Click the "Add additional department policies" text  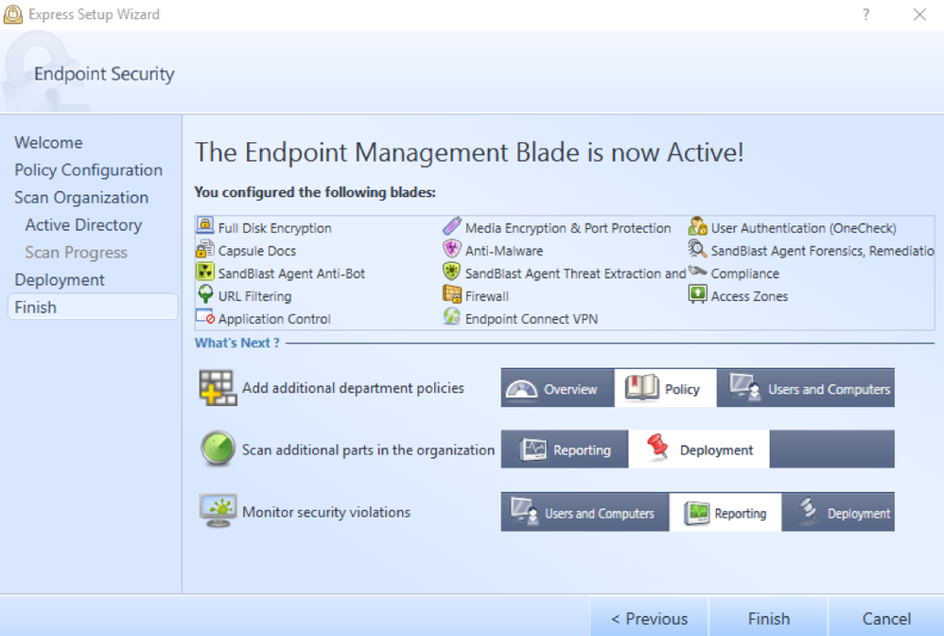[353, 388]
